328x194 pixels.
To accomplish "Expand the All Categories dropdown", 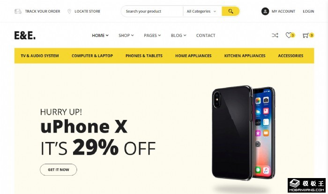I will 201,11.
